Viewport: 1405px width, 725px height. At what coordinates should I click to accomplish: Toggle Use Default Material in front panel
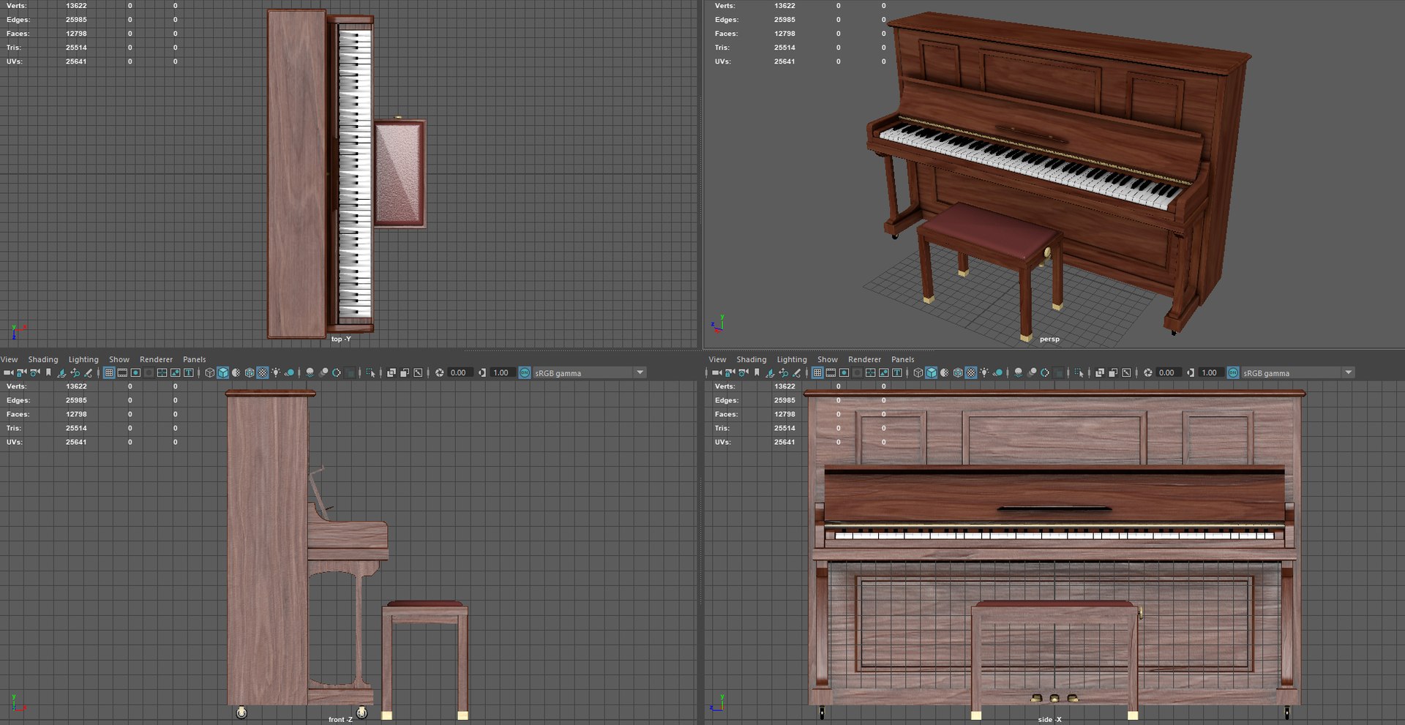point(236,372)
